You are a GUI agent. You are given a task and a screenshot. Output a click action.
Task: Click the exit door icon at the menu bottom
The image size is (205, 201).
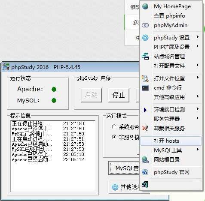[x=145, y=185]
